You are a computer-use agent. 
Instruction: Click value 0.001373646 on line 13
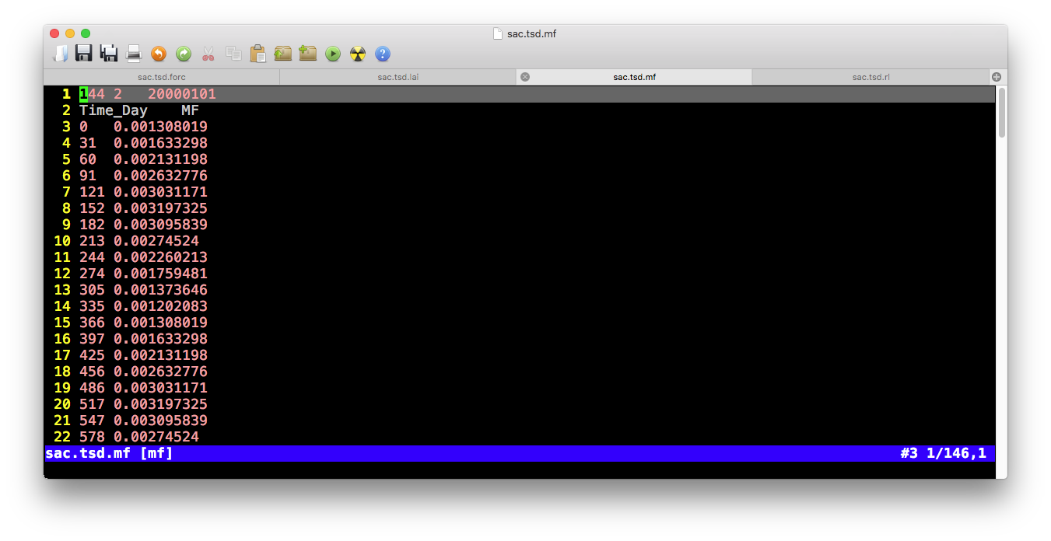pyautogui.click(x=160, y=290)
